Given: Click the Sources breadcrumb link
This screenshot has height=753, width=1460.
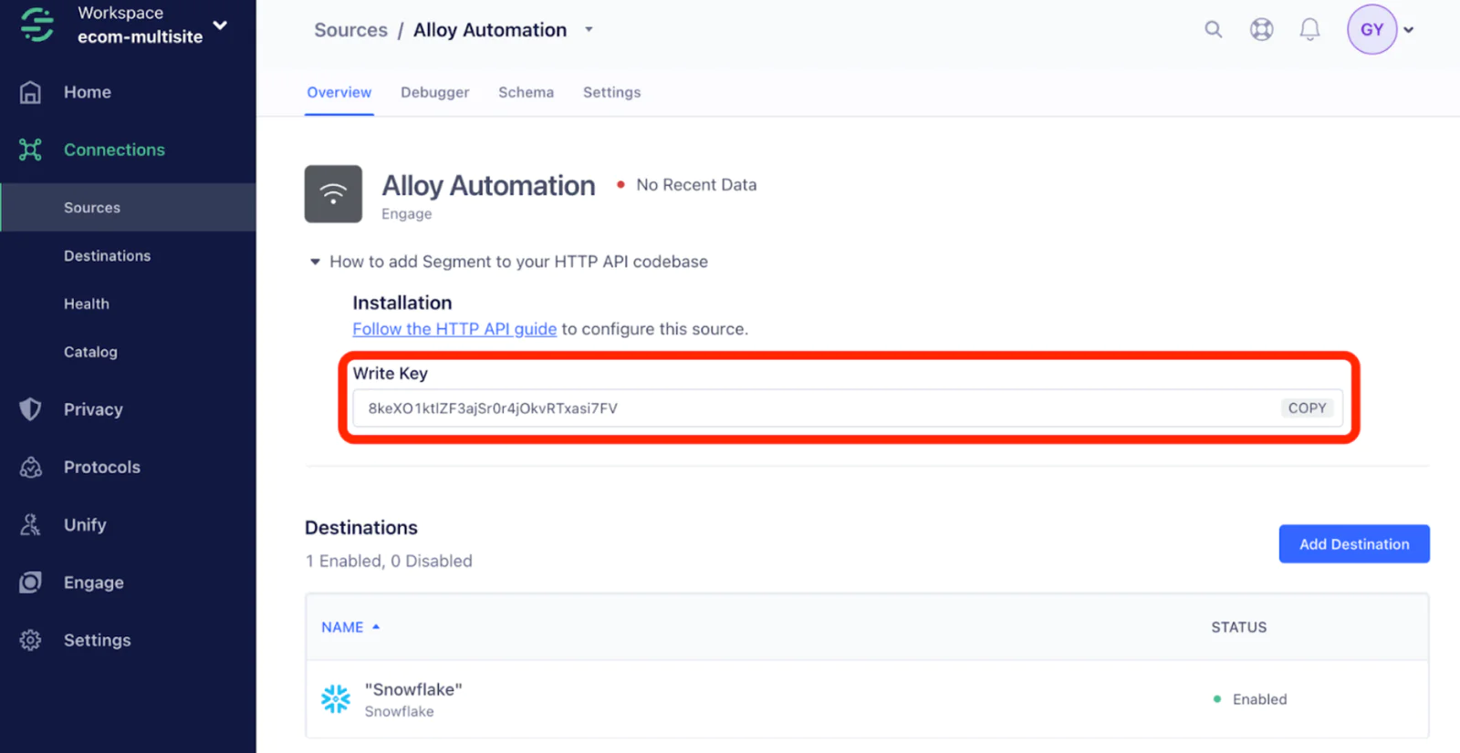Looking at the screenshot, I should (x=350, y=30).
